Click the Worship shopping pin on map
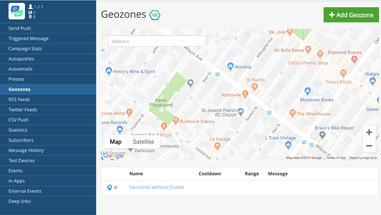 click(230, 66)
